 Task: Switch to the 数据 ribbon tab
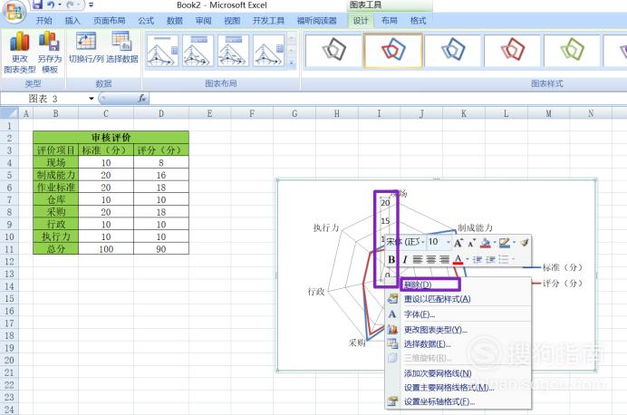point(174,21)
